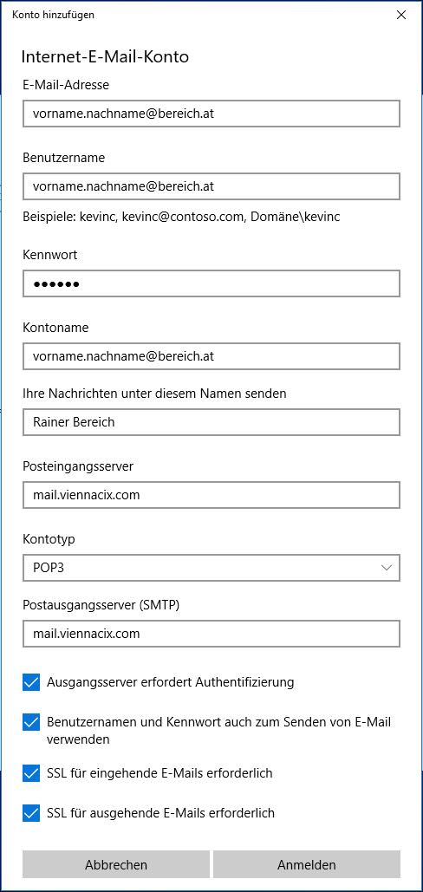Open the Kontotyp POP3 dropdown

point(211,568)
